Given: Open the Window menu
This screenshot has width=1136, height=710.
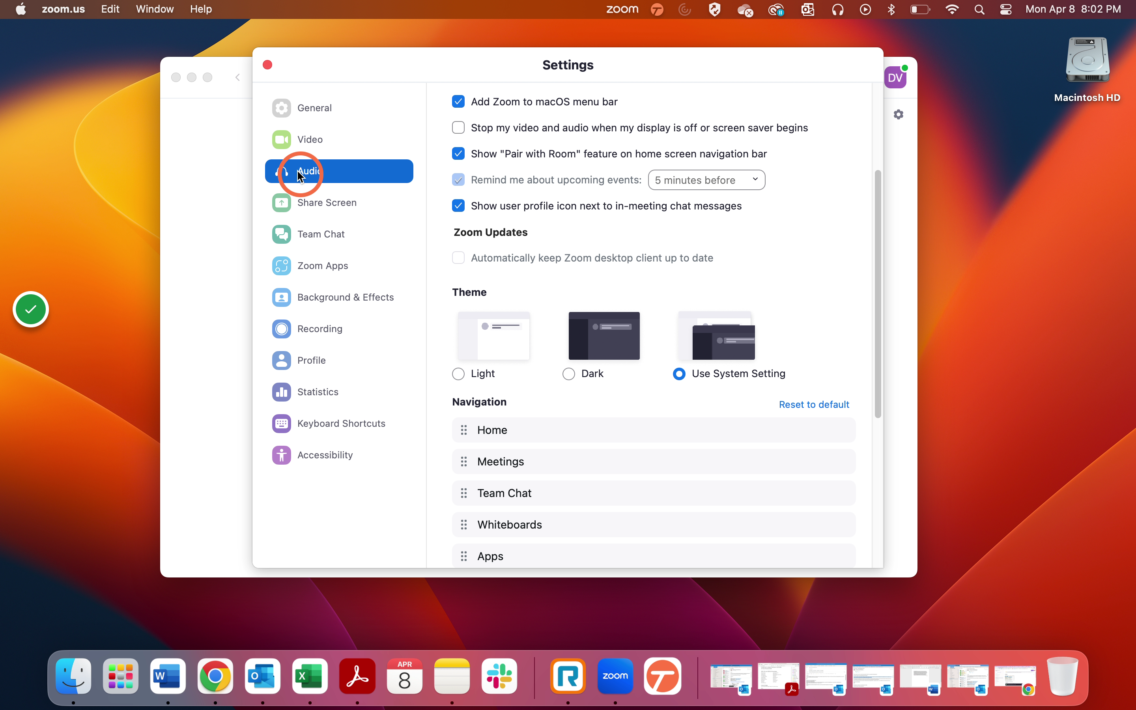Looking at the screenshot, I should pos(155,9).
